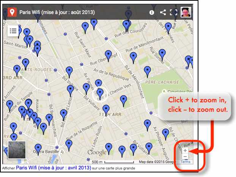Open Paris Wifi (mise à jour : avril 2013) link

(x=53, y=168)
